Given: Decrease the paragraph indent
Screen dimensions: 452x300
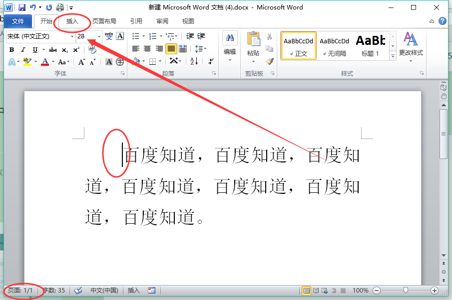Looking at the screenshot, I should (x=190, y=36).
